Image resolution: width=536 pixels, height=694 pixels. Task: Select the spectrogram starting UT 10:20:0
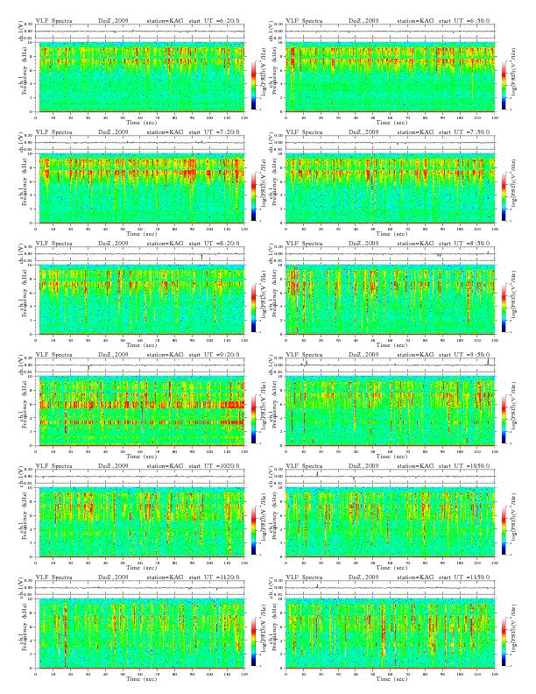pos(140,522)
